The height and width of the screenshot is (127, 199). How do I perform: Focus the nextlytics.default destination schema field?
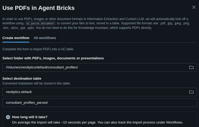(x=94, y=92)
